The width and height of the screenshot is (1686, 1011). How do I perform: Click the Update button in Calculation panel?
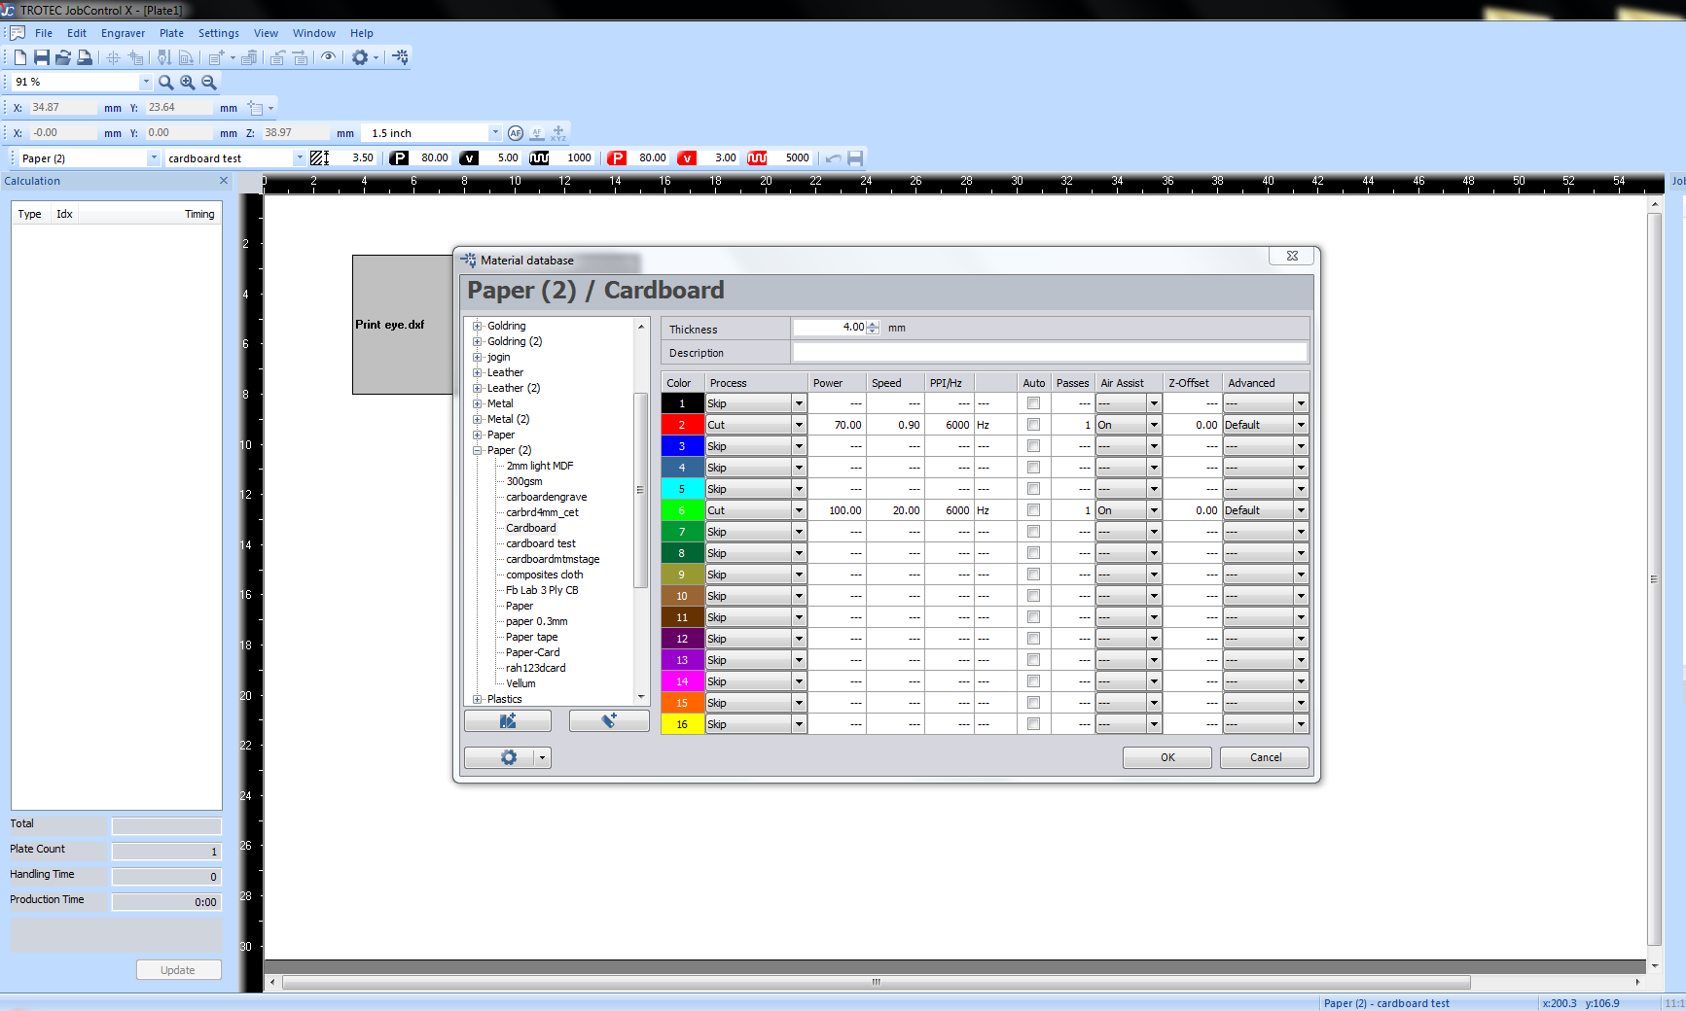point(178,970)
